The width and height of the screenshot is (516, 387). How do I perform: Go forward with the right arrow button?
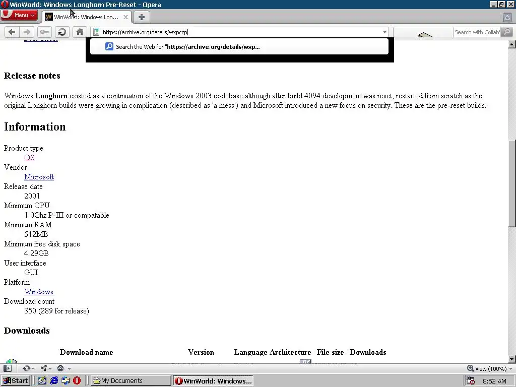[x=27, y=32]
